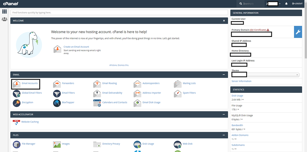Open the Forwarders envelope icon
This screenshot has width=307, height=152.
57,83
